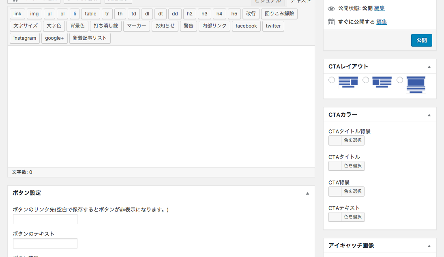Click the visibility eye icon
The width and height of the screenshot is (444, 257).
click(x=331, y=9)
